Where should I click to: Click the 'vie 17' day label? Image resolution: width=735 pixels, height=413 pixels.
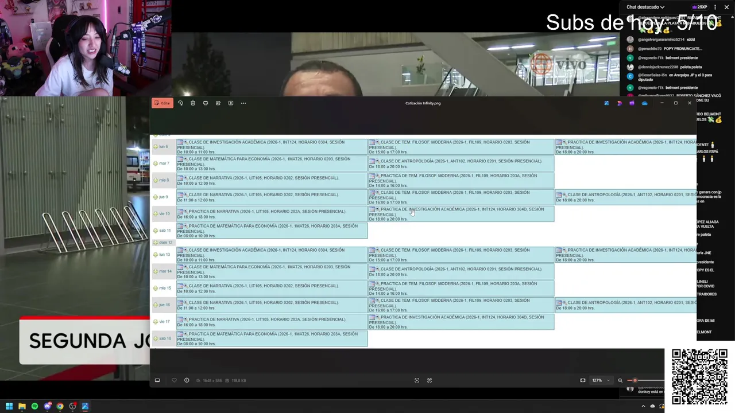(x=164, y=322)
